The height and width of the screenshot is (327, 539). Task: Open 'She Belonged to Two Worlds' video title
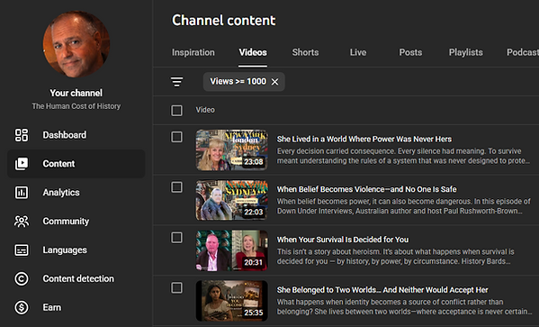coord(382,290)
